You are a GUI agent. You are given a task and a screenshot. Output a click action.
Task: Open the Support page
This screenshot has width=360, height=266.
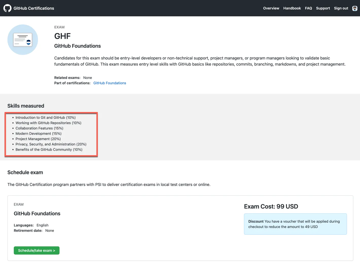click(323, 8)
